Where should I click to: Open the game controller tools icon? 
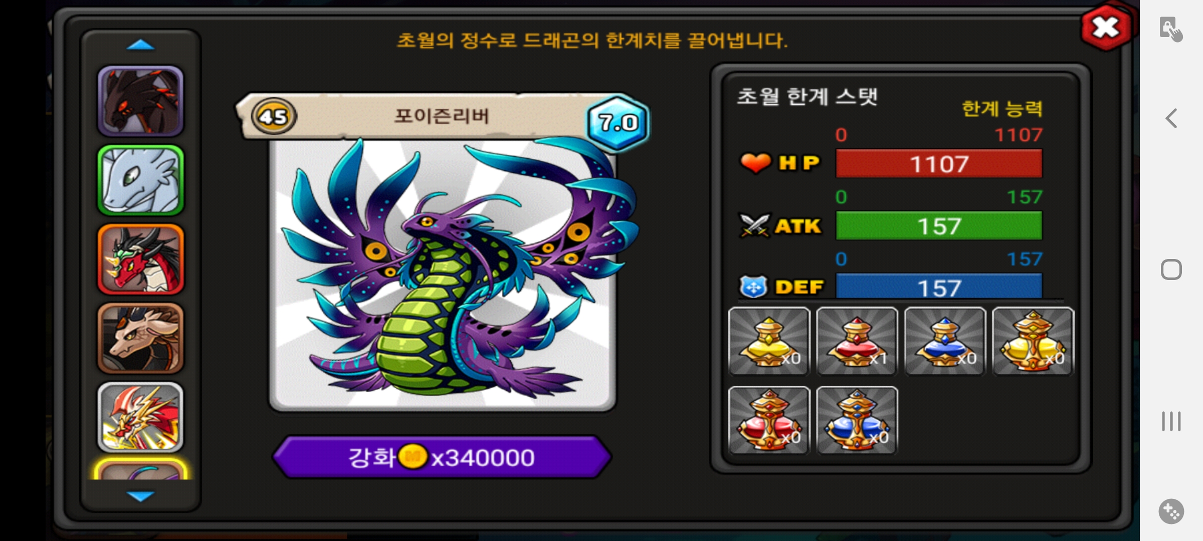tap(1171, 511)
